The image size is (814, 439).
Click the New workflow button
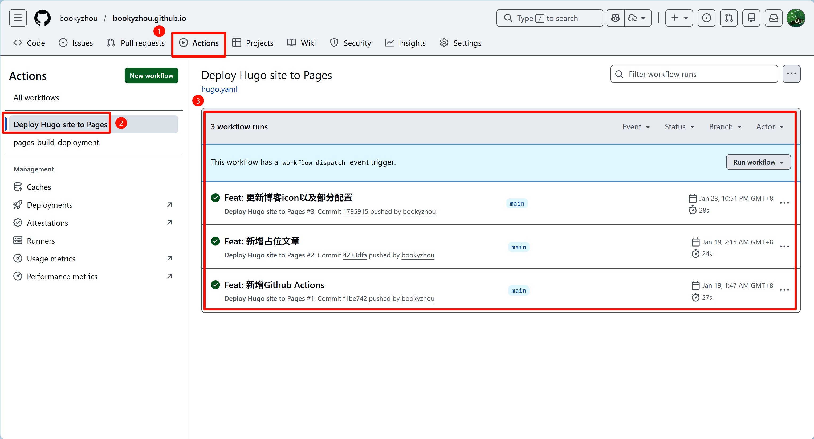tap(151, 76)
